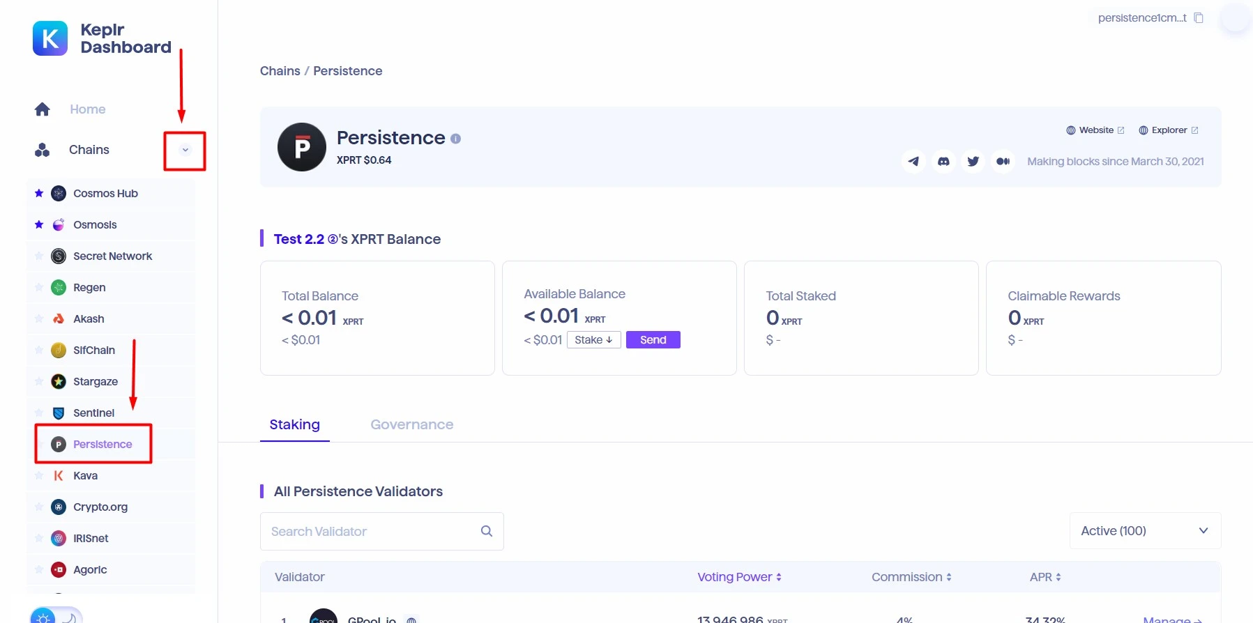This screenshot has height=623, width=1253.
Task: Select Sifchain in sidebar
Action: click(x=94, y=350)
